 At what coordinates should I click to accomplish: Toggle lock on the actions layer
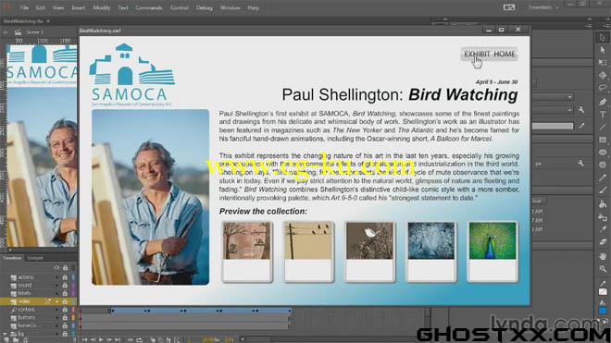coord(65,277)
